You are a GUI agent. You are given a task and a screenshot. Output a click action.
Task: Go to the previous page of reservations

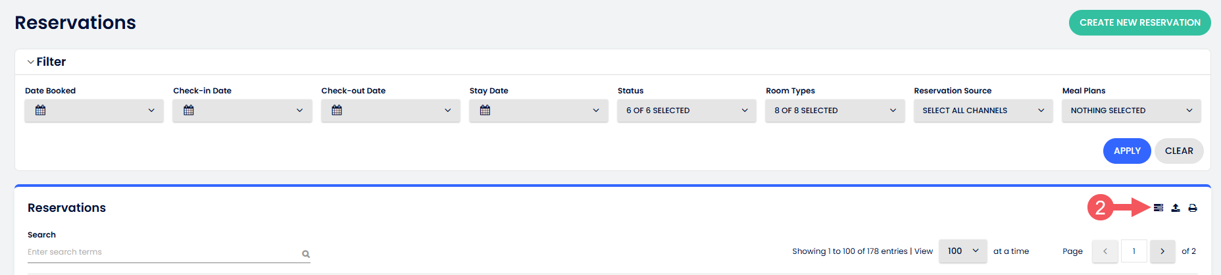(x=1105, y=251)
